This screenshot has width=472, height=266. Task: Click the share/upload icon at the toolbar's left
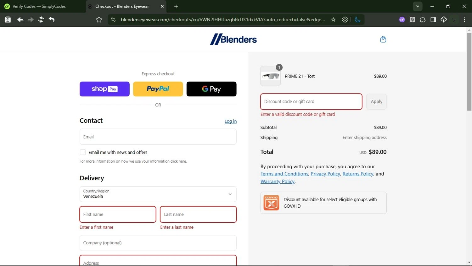click(x=8, y=19)
